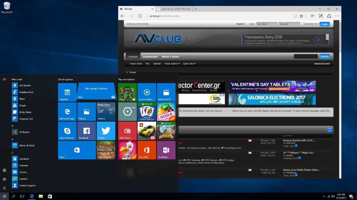Switch to Downloads tab on forum
Viewport: 357px width, 200px height.
150,57
